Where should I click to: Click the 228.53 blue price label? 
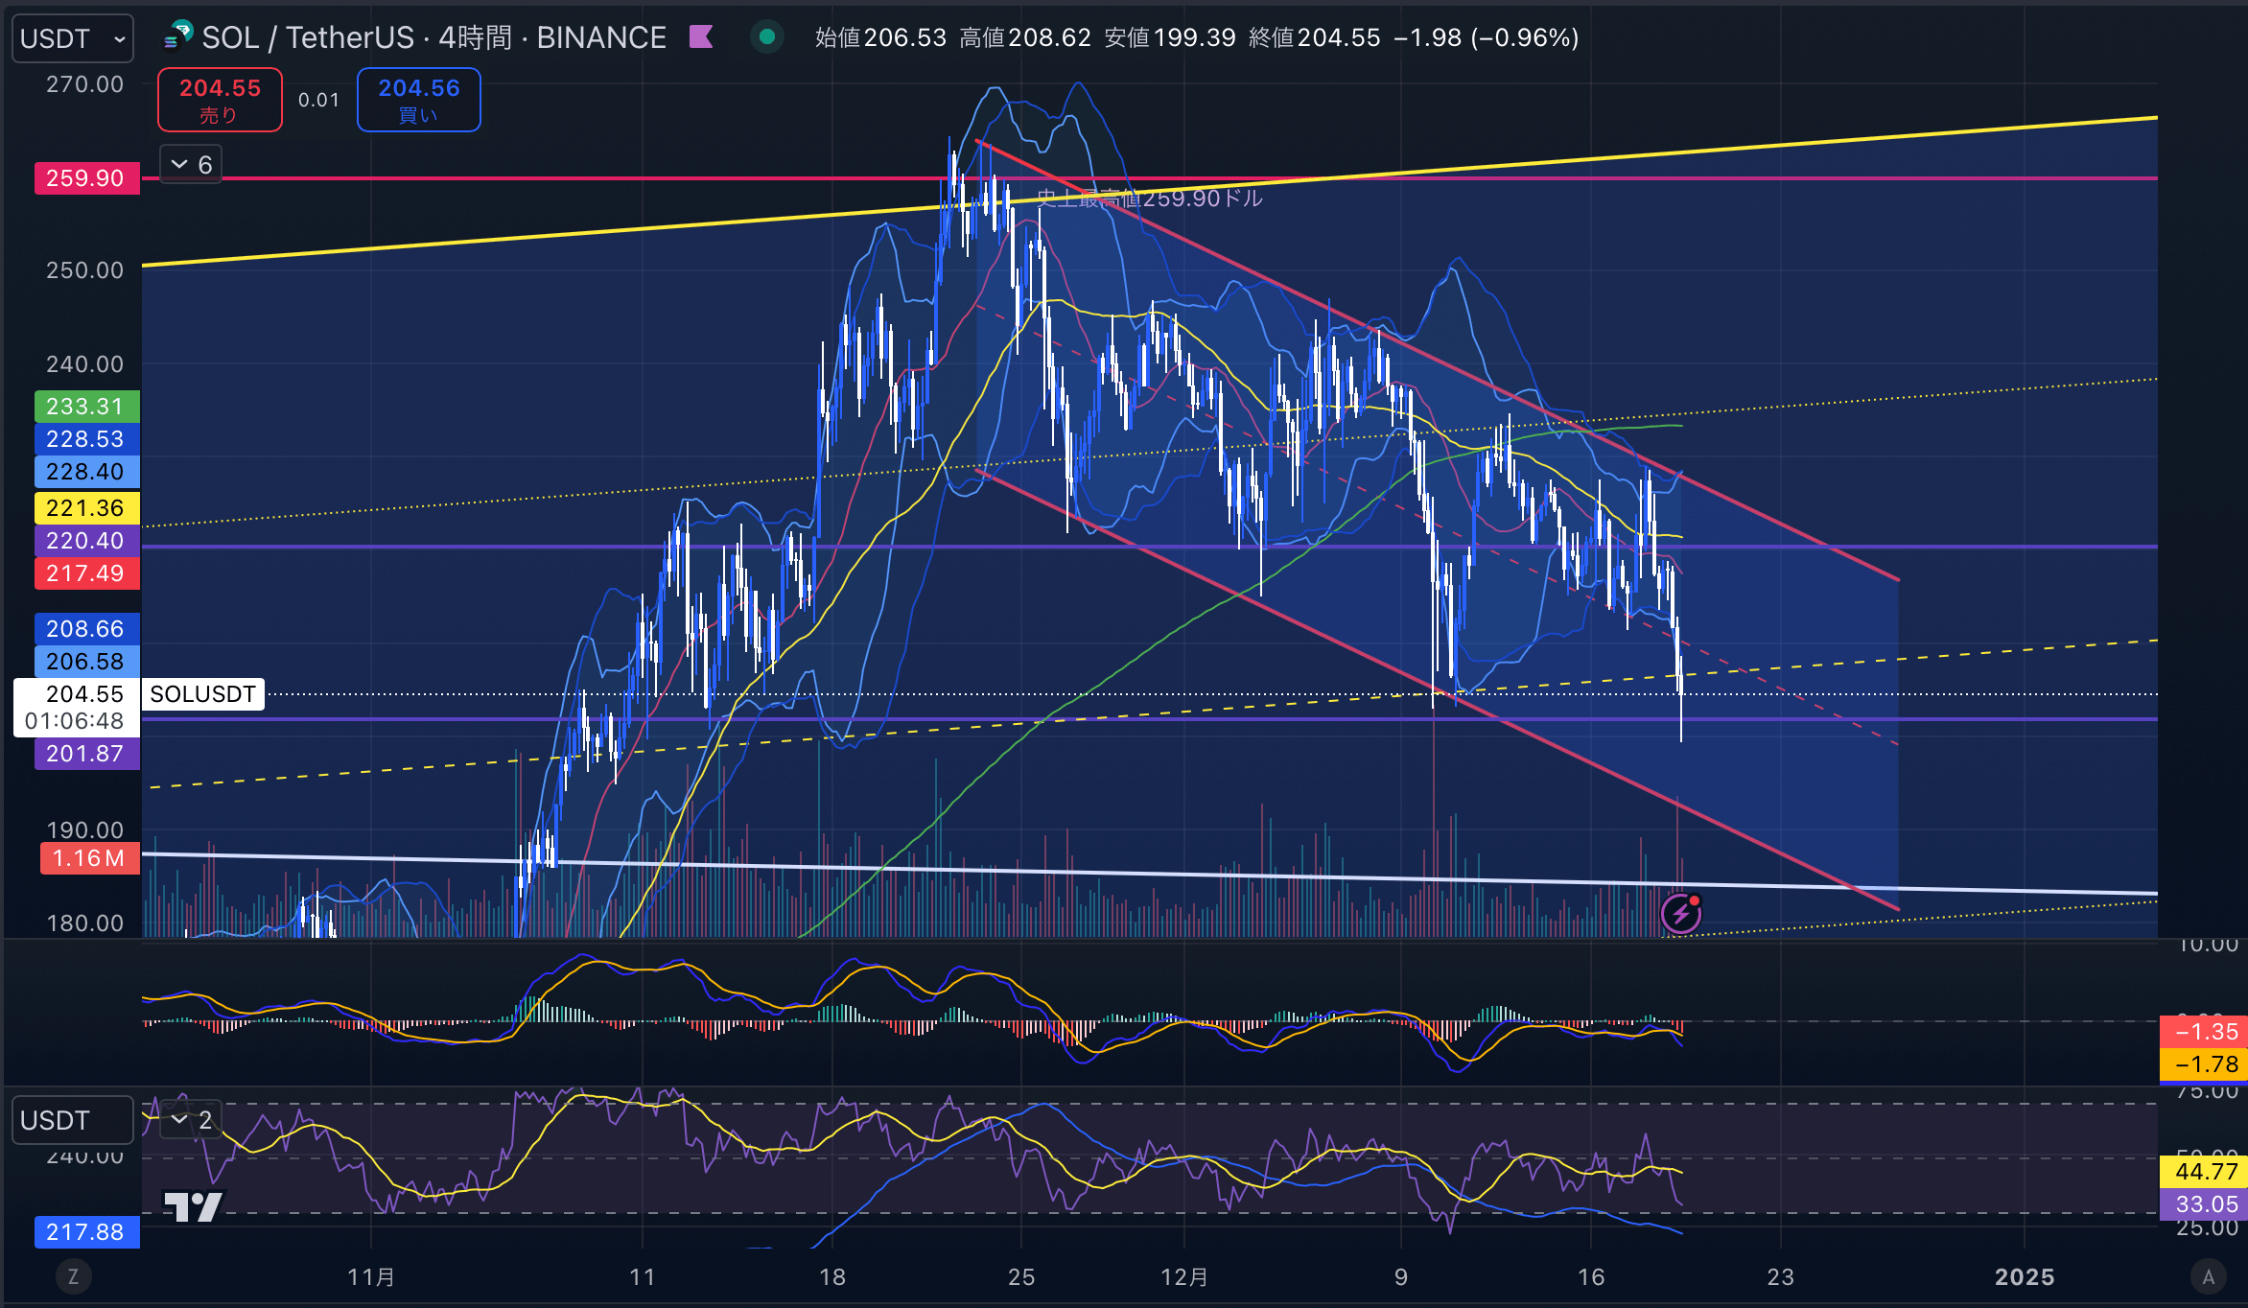pyautogui.click(x=86, y=439)
